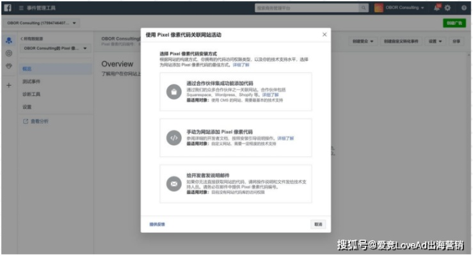473x256 pixels.
Task: Click the shopping bag partner integration icon
Action: pyautogui.click(x=174, y=92)
